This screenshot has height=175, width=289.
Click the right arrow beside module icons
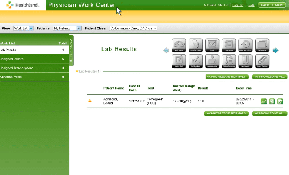(x=275, y=50)
